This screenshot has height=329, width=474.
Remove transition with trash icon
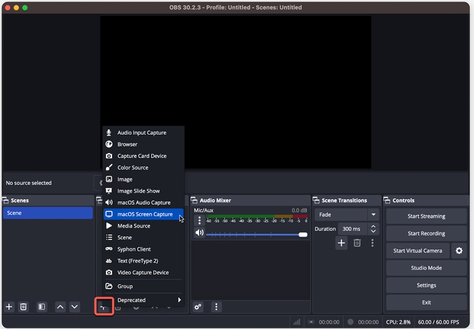(357, 243)
